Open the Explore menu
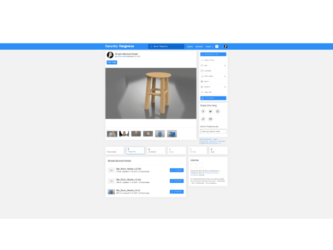The width and height of the screenshot is (333, 250). pos(190,47)
